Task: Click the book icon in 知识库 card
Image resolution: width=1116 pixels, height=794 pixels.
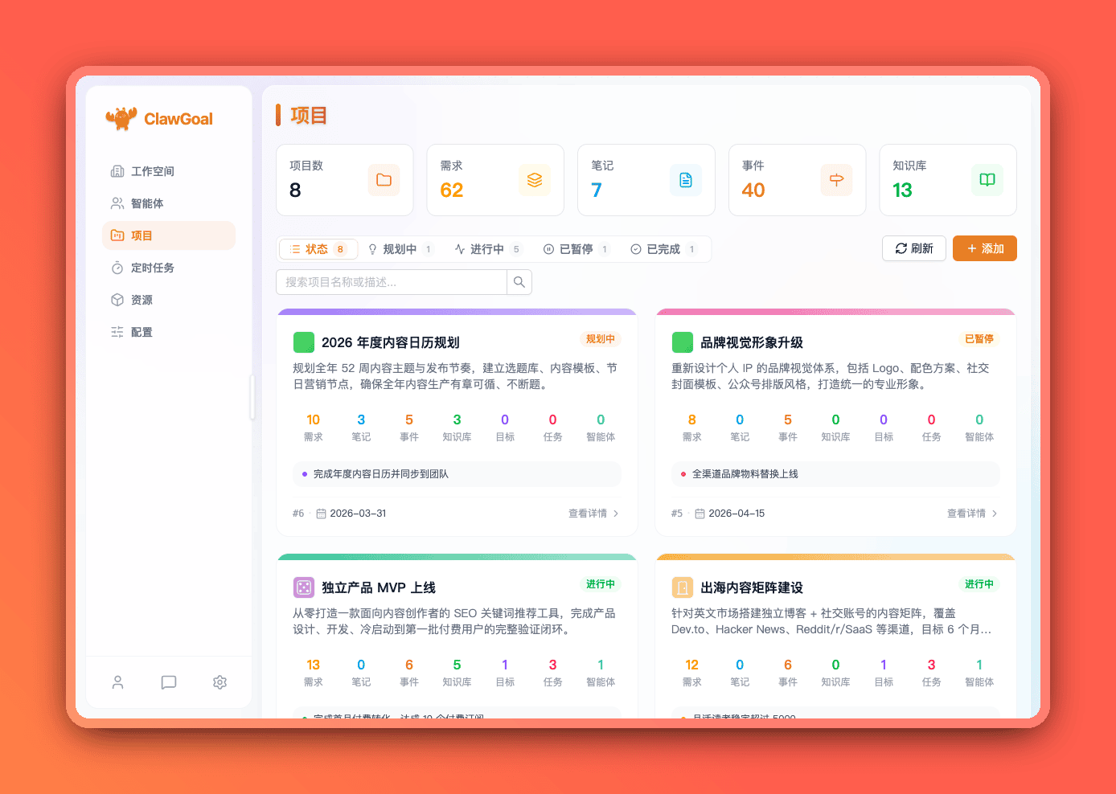Action: click(987, 180)
